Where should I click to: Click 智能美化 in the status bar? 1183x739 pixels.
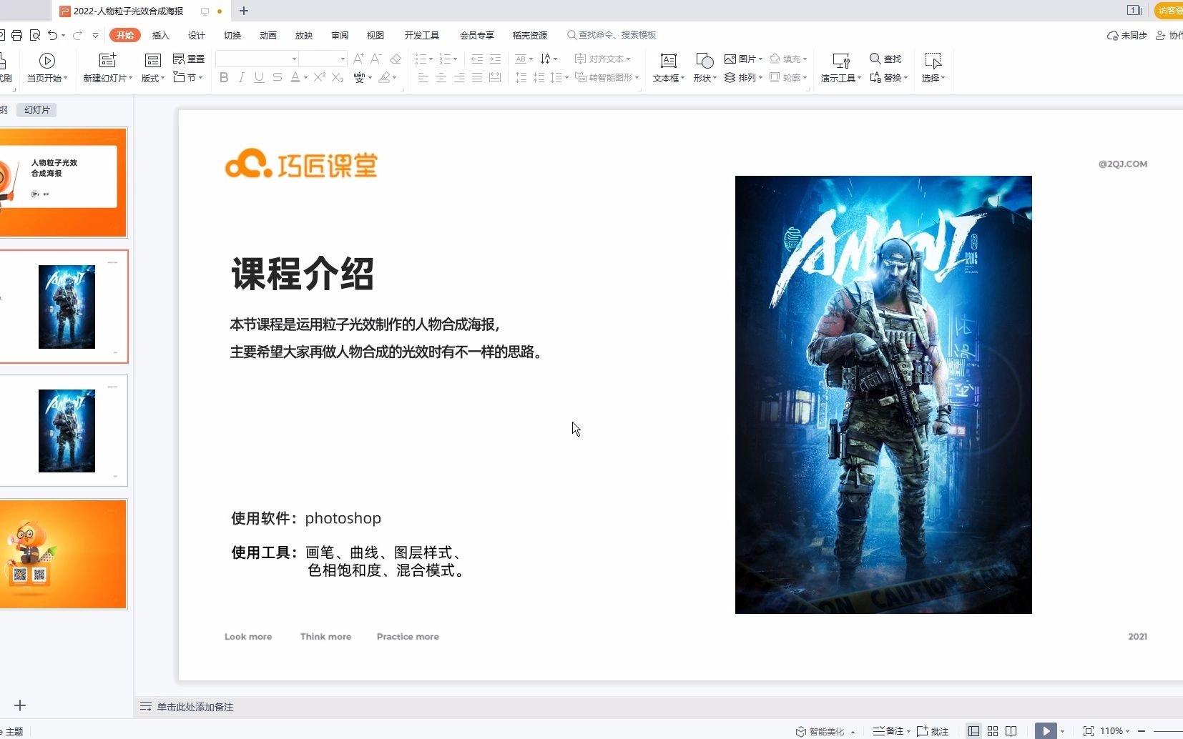(x=825, y=731)
